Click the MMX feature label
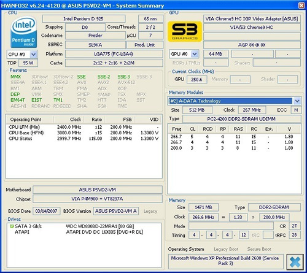This screenshot has width=307, height=273. 15,77
